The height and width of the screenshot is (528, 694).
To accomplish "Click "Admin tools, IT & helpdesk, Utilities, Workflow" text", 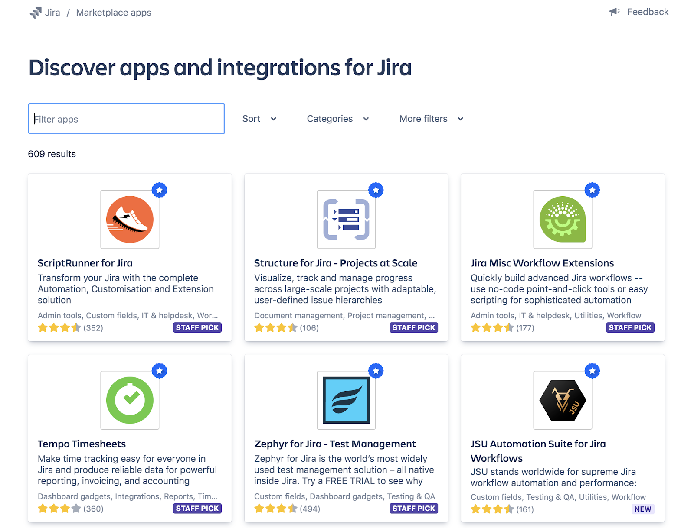I will point(556,316).
